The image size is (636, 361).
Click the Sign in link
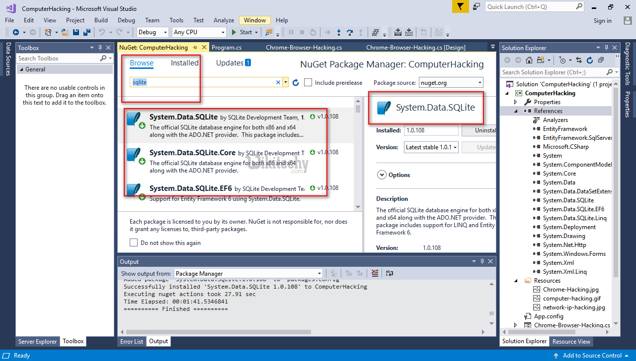(602, 21)
